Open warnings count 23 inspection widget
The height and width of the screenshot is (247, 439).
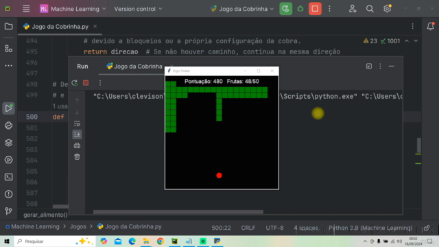click(x=370, y=41)
